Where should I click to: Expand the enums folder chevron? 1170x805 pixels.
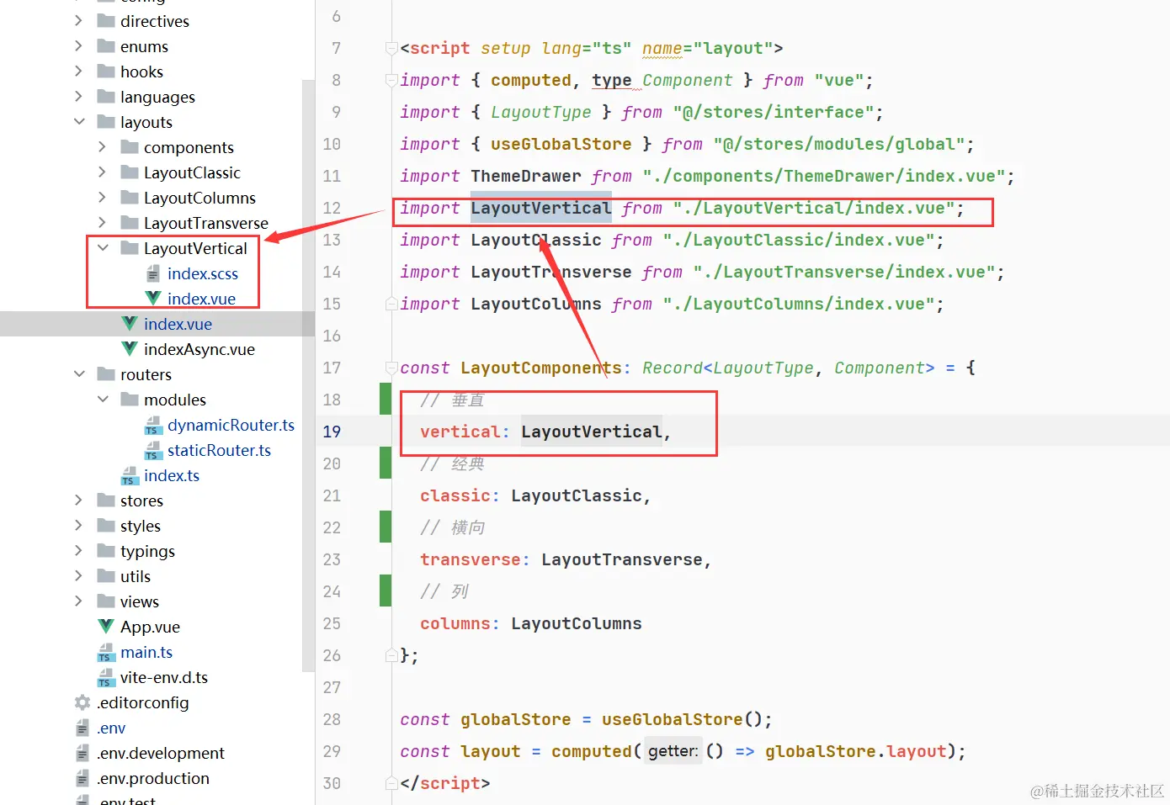(78, 45)
